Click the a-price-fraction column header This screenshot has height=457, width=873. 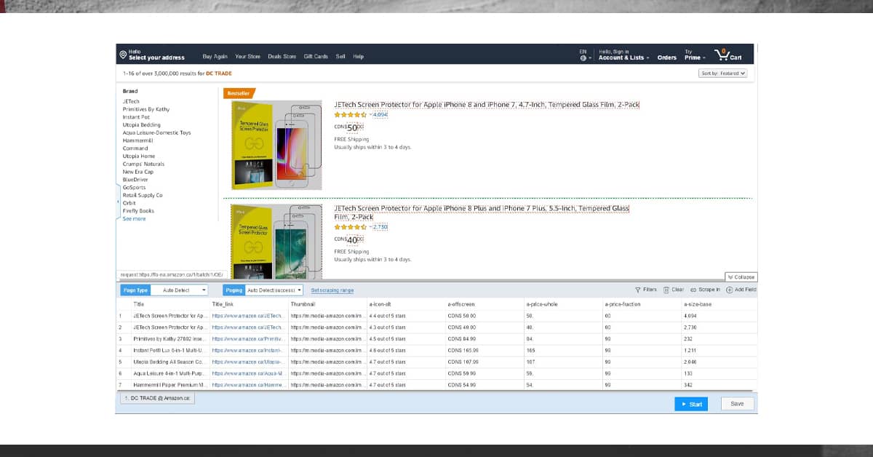click(x=623, y=304)
